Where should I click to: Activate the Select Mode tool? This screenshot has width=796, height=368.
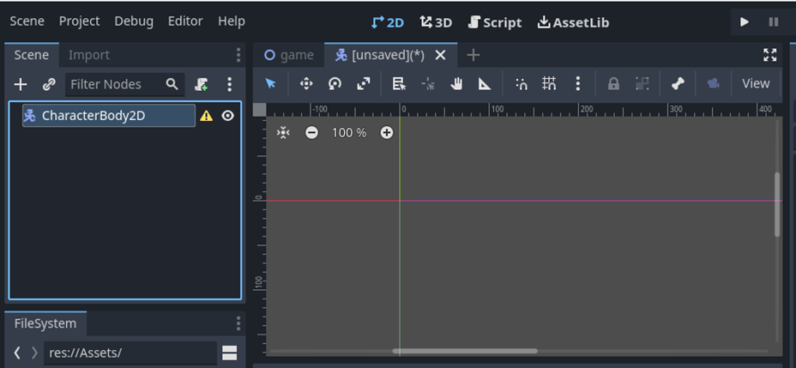coord(270,84)
